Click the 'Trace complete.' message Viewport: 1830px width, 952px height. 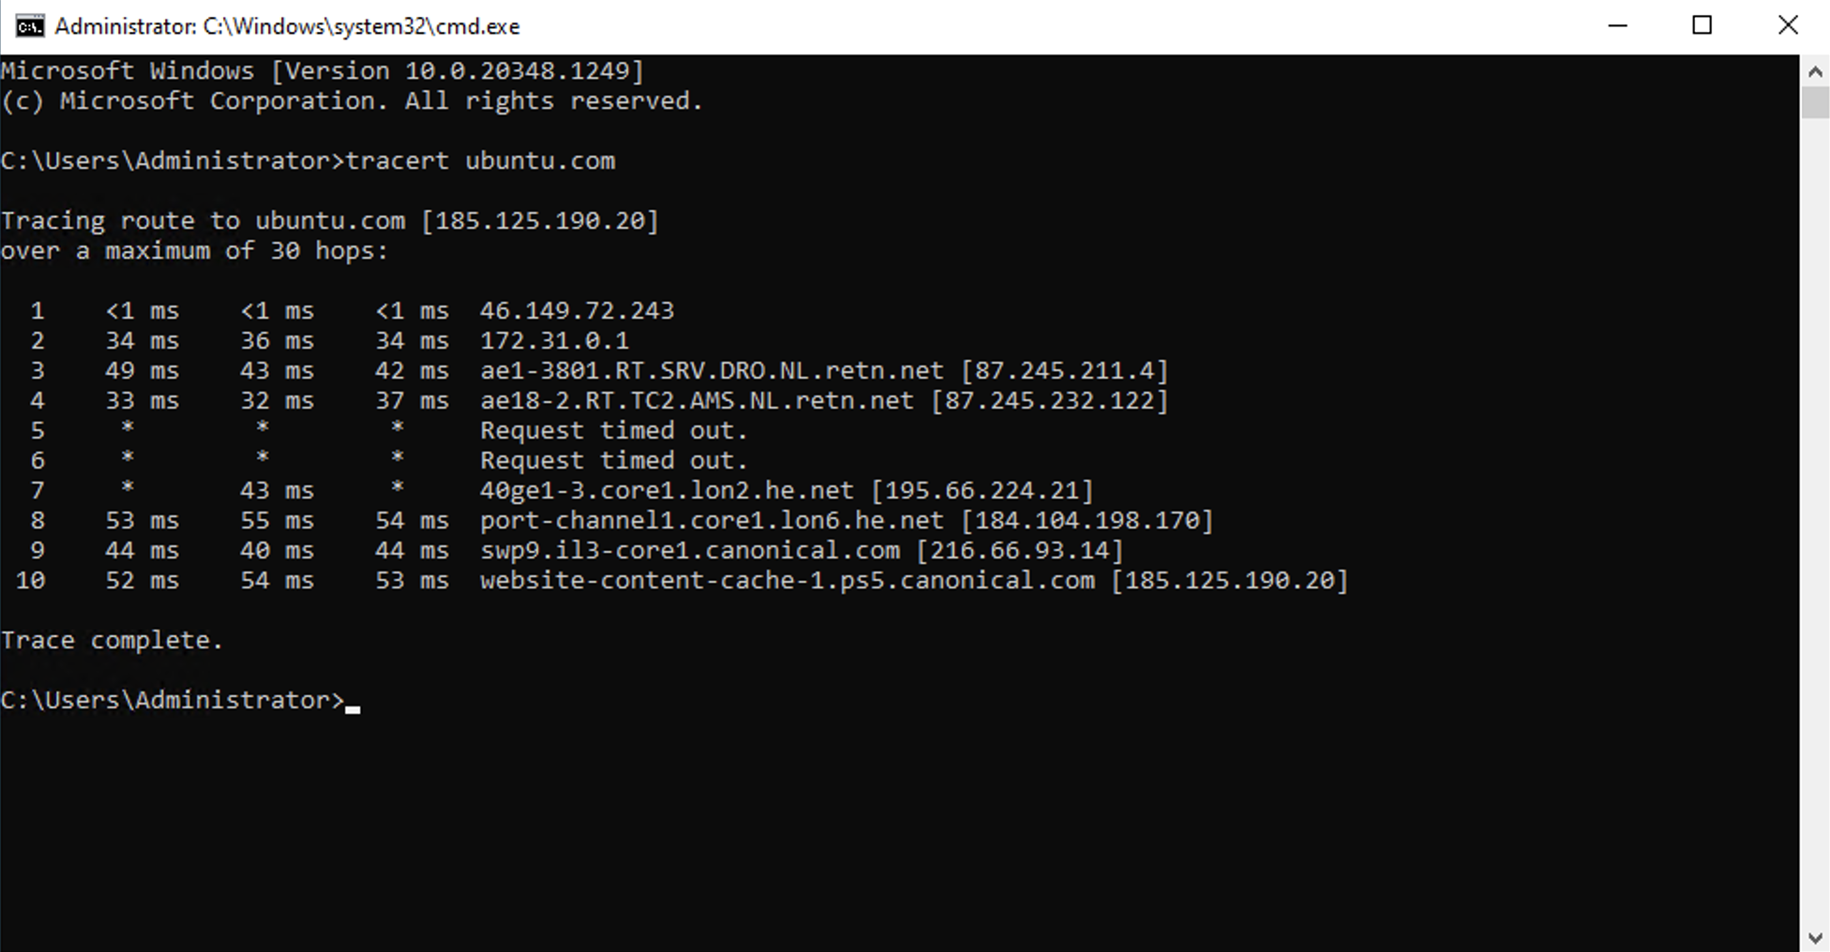(x=112, y=641)
